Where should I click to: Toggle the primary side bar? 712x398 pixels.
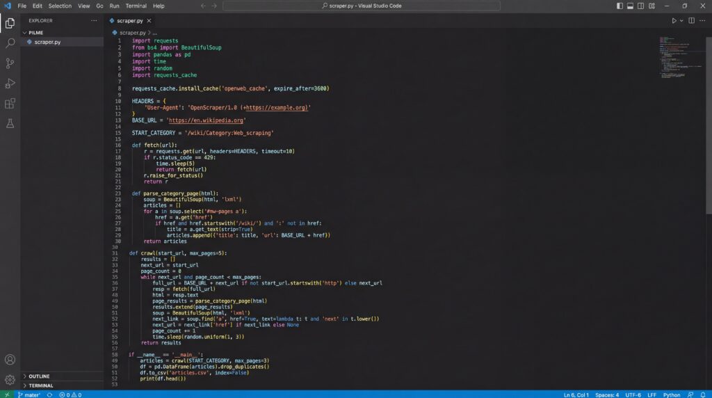(x=620, y=6)
